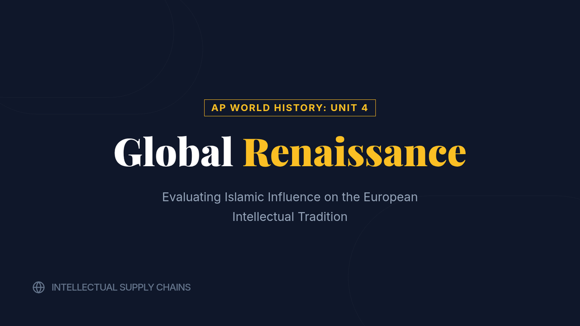This screenshot has height=326, width=580.
Task: Click the word Tradition in the subtitle
Action: 322,217
